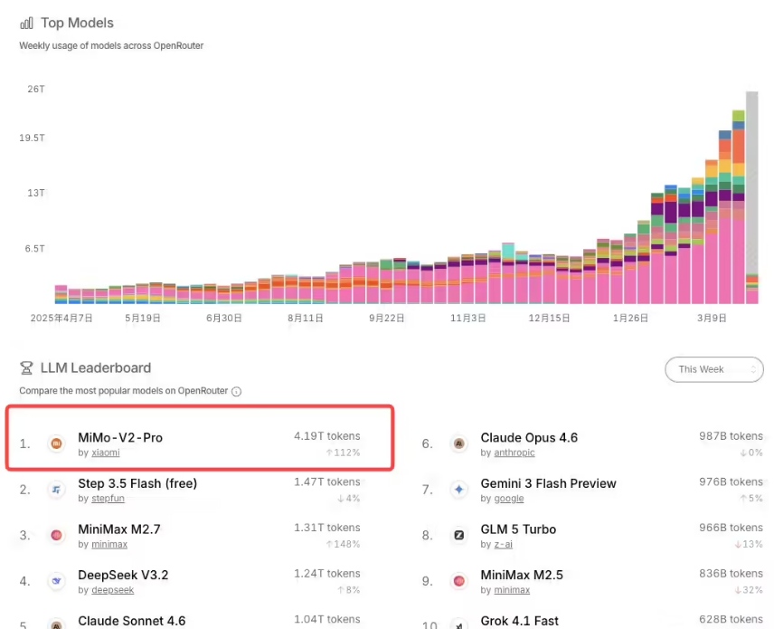Open the GLM 5 Turbo model entry
774x629 pixels.
click(518, 529)
